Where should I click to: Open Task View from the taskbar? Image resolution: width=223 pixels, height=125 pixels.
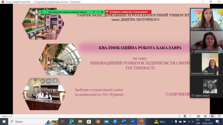coord(62,122)
